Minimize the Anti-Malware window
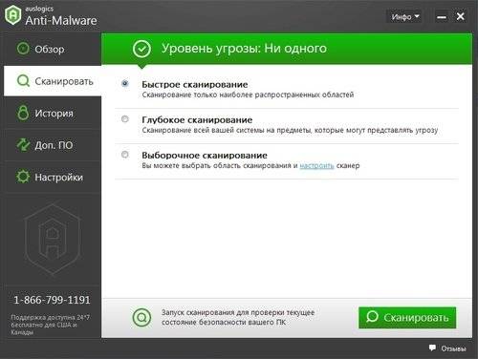 442,17
